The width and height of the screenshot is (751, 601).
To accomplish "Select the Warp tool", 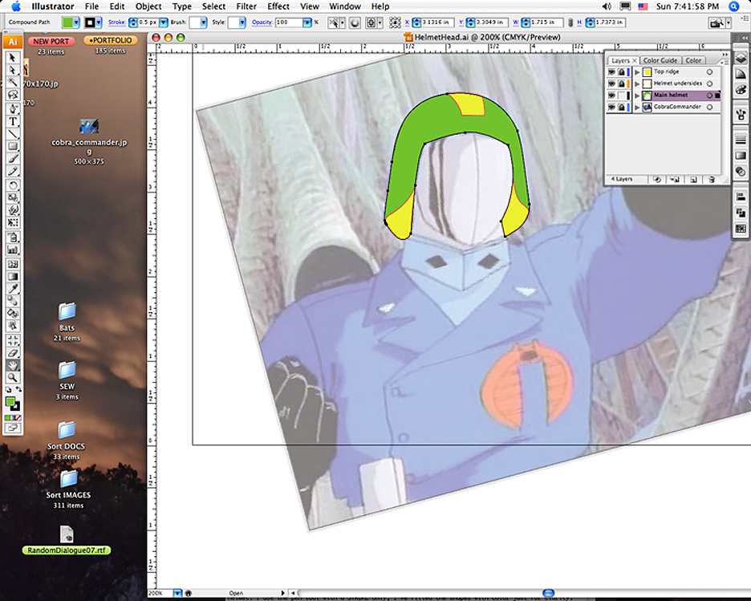I will point(13,210).
